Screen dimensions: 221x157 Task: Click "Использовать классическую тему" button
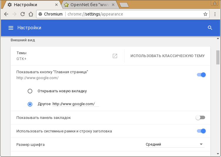click(x=168, y=56)
